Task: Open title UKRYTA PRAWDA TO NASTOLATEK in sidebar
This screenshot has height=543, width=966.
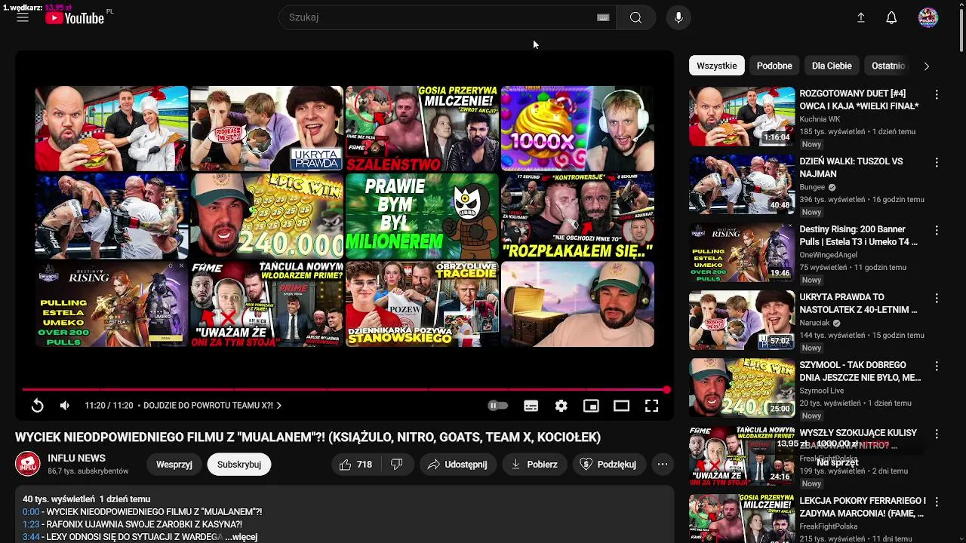Action: [858, 304]
